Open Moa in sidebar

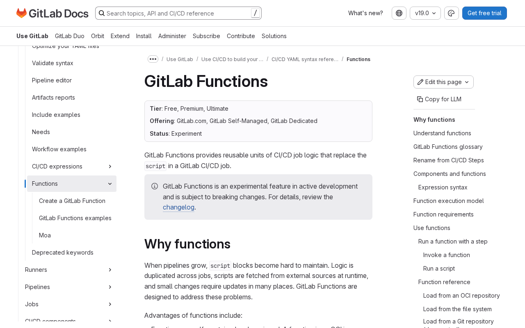coord(45,235)
